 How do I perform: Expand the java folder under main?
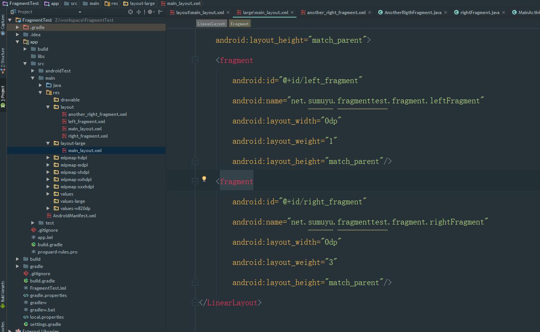(x=40, y=85)
